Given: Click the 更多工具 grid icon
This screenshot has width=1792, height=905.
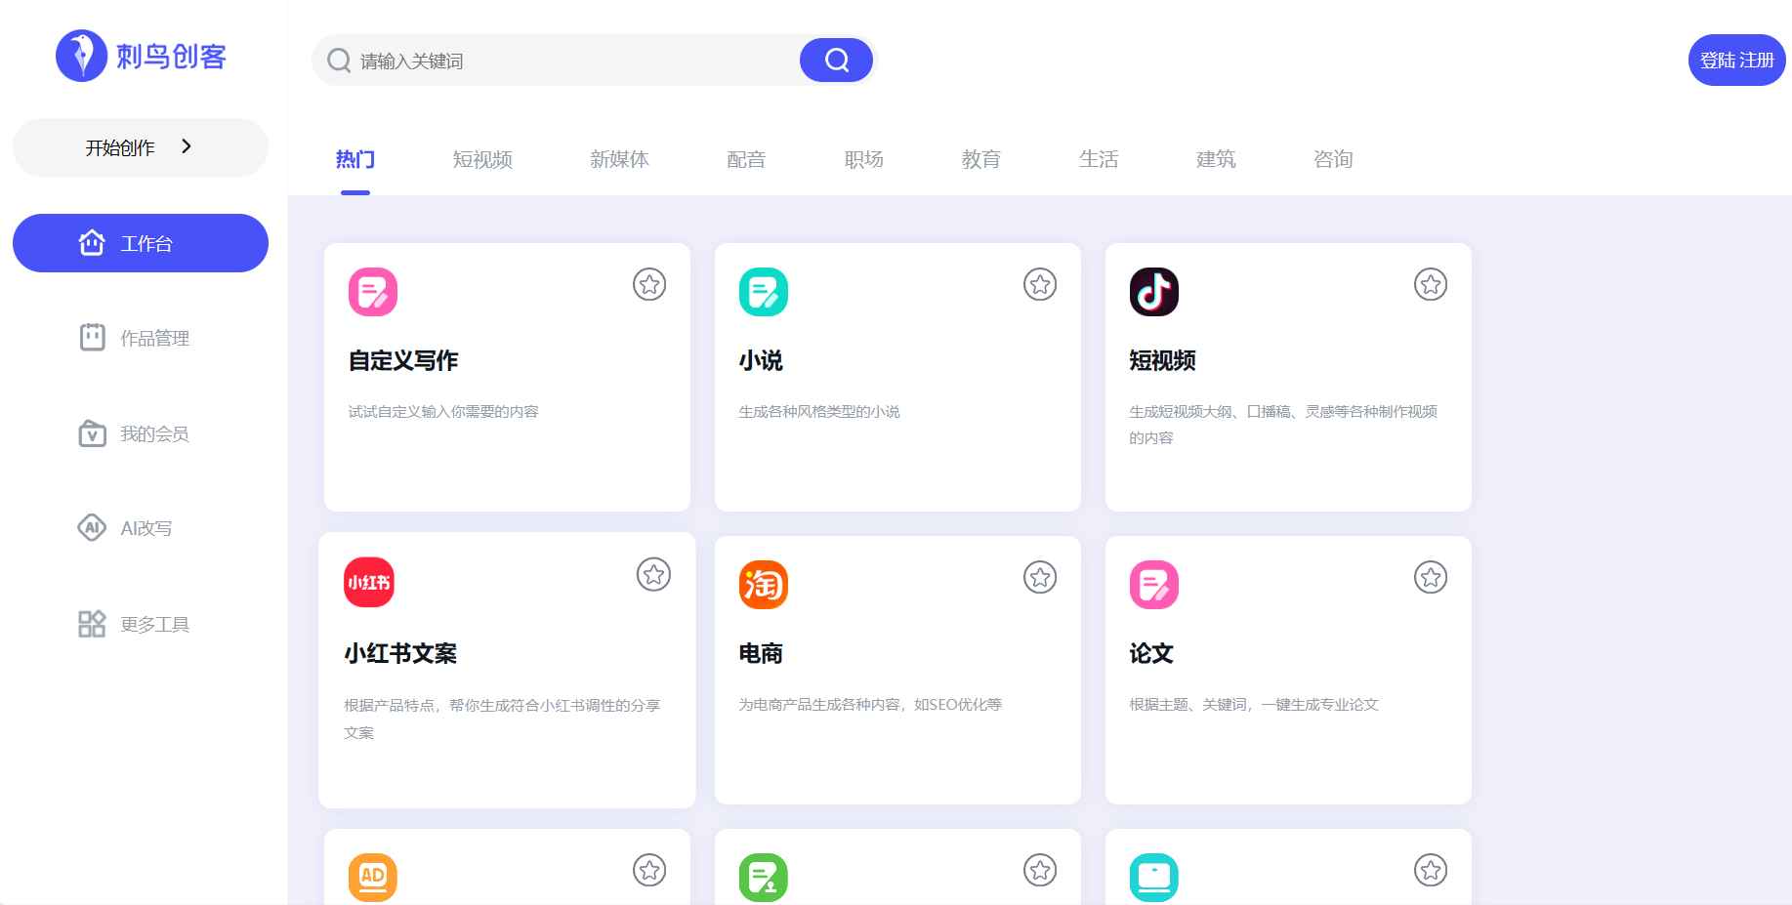Looking at the screenshot, I should tap(92, 624).
